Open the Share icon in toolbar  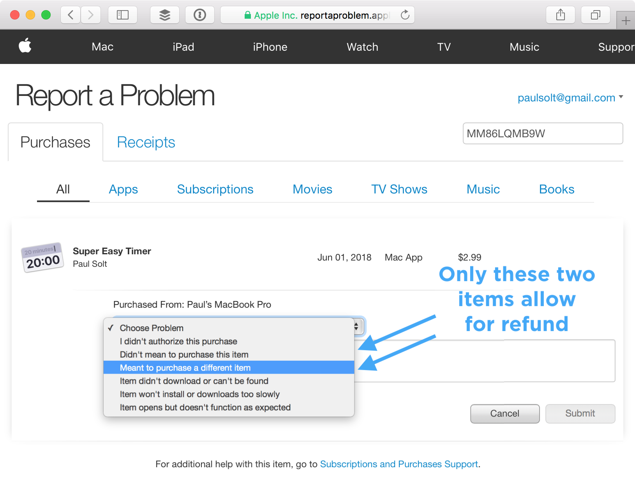pos(561,15)
